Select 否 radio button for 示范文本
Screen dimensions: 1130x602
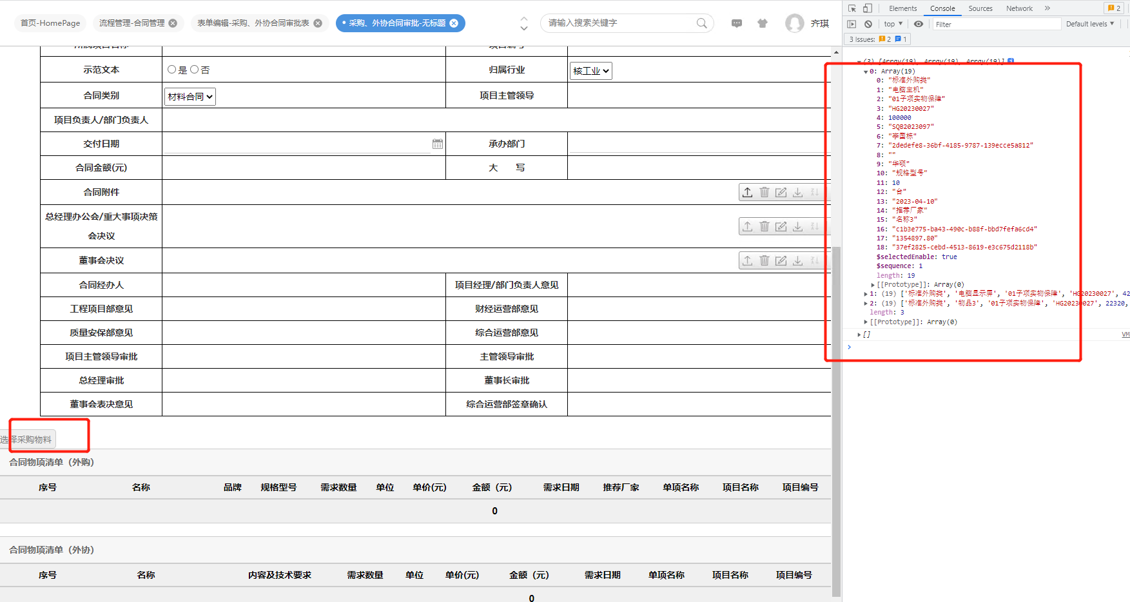(194, 70)
